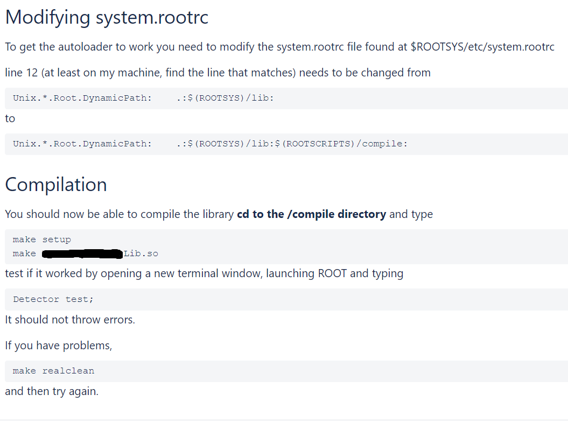Click the code block containing $(ROOTSCRIPTS)/compile:
The image size is (568, 423).
[x=210, y=144]
